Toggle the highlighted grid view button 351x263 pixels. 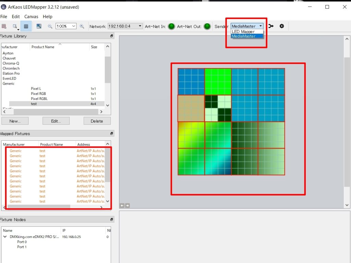click(x=26, y=26)
